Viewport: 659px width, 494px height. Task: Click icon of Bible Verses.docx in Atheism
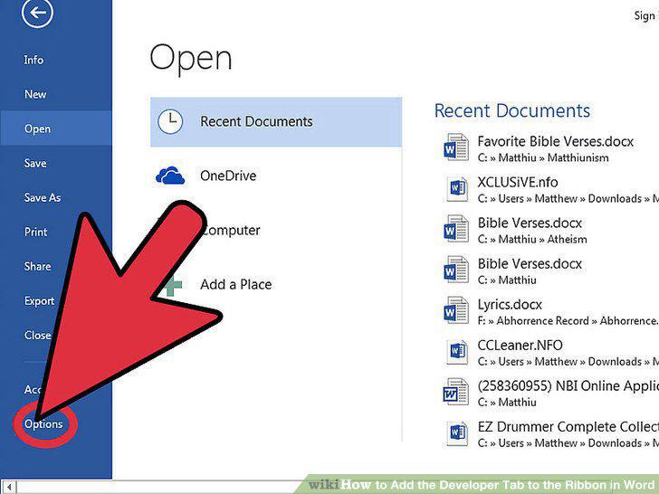pos(456,229)
